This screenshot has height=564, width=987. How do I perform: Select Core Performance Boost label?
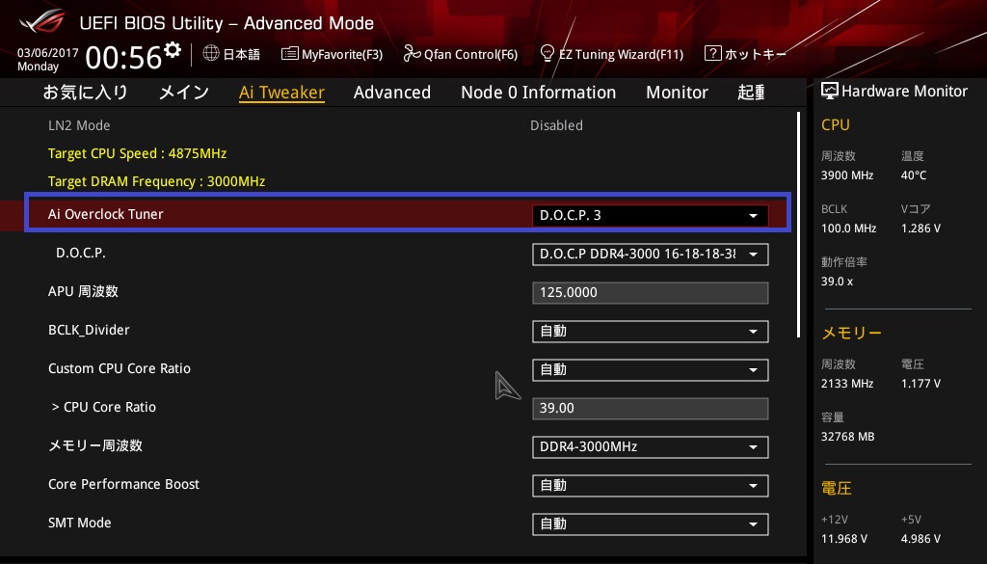124,484
